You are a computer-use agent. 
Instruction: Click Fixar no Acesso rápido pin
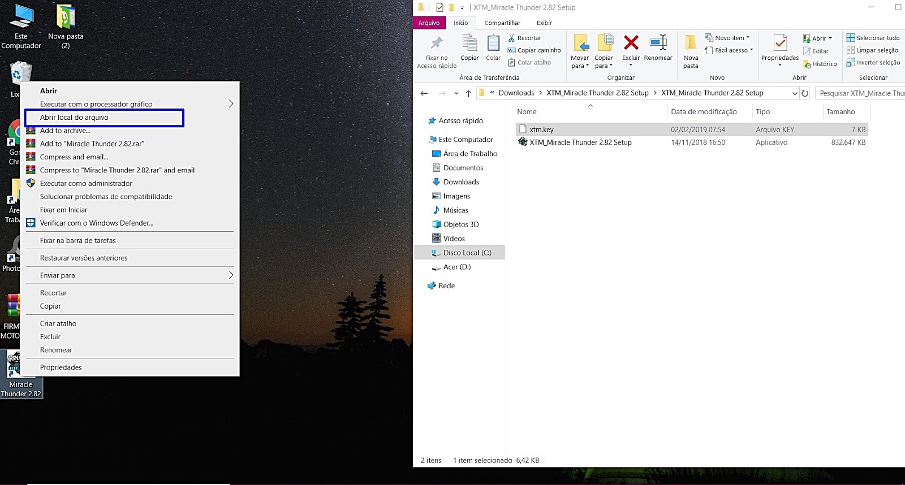click(x=437, y=44)
